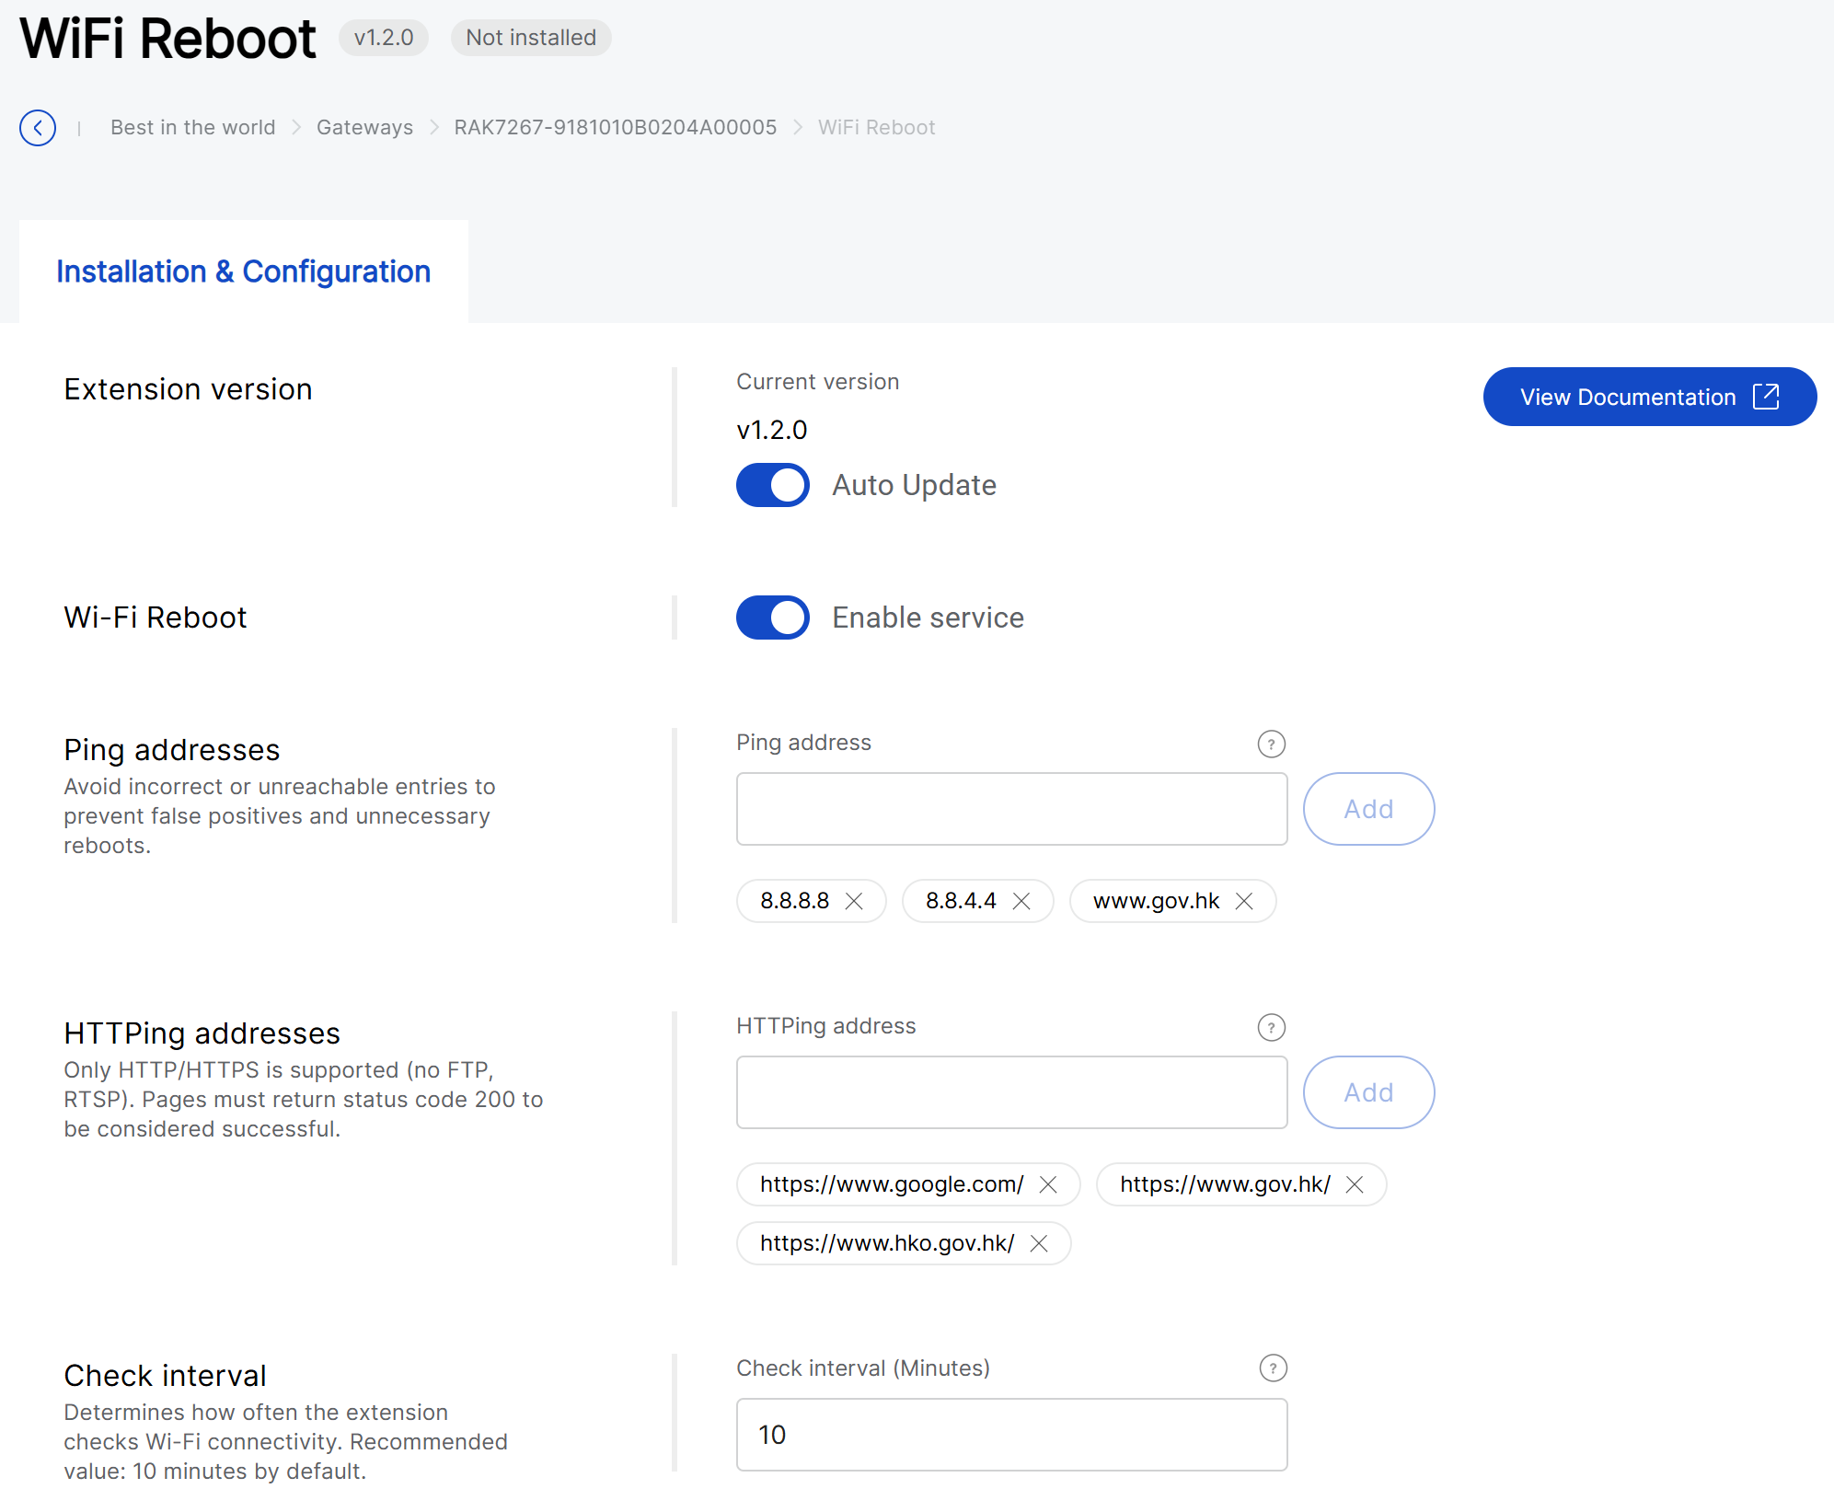Open the HTTPing address help icon
1834x1489 pixels.
pos(1271,1027)
